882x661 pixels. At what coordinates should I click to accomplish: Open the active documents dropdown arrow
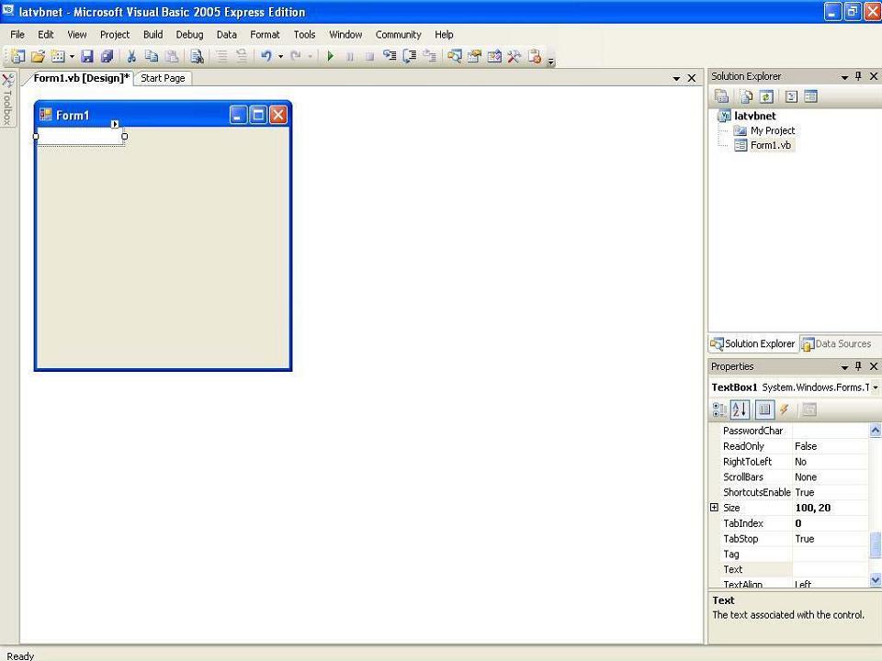point(676,79)
